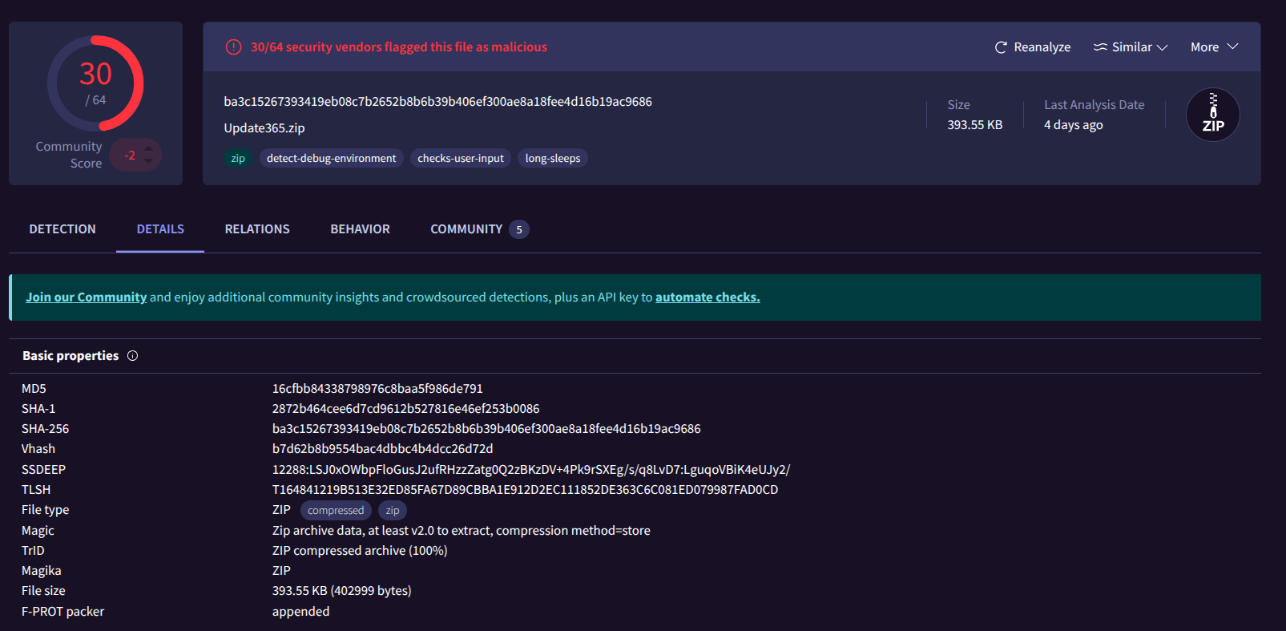Expand the Similar dropdown chevron
The height and width of the screenshot is (631, 1286).
coord(1162,48)
